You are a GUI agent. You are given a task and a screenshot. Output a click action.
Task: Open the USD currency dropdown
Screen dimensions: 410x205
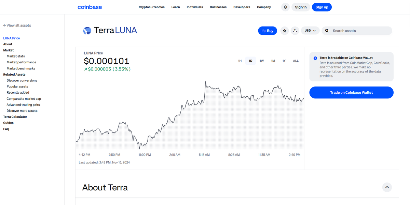pyautogui.click(x=310, y=31)
